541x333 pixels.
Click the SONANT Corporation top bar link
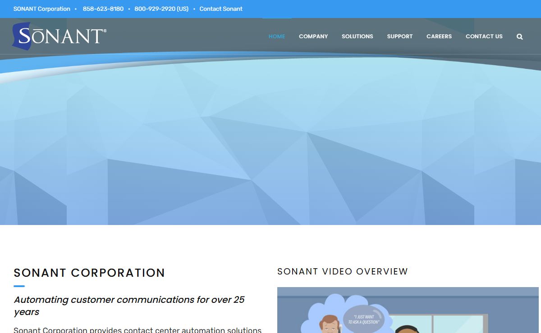(42, 9)
